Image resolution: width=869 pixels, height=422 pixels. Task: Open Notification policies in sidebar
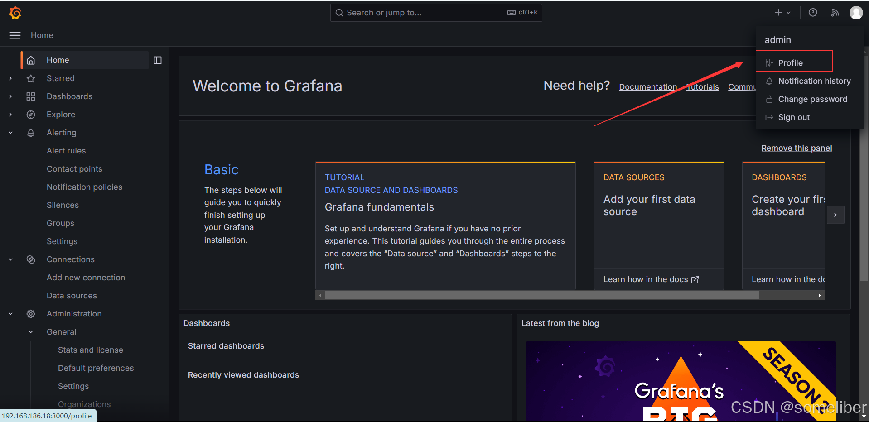click(84, 187)
